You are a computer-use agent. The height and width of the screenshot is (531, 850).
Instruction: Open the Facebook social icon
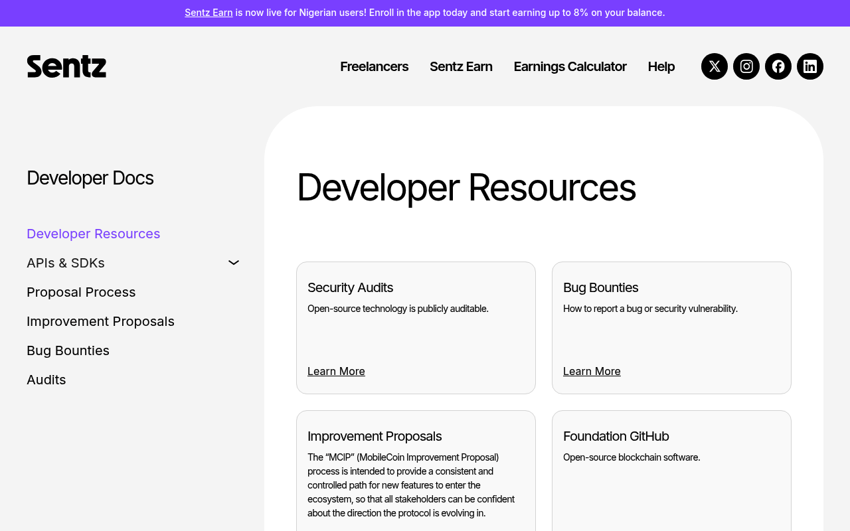778,66
